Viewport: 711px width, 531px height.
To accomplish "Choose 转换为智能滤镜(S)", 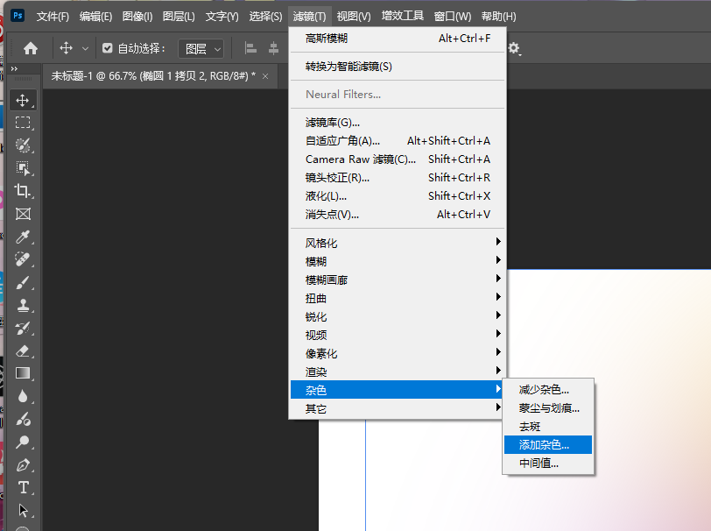I will coord(398,67).
